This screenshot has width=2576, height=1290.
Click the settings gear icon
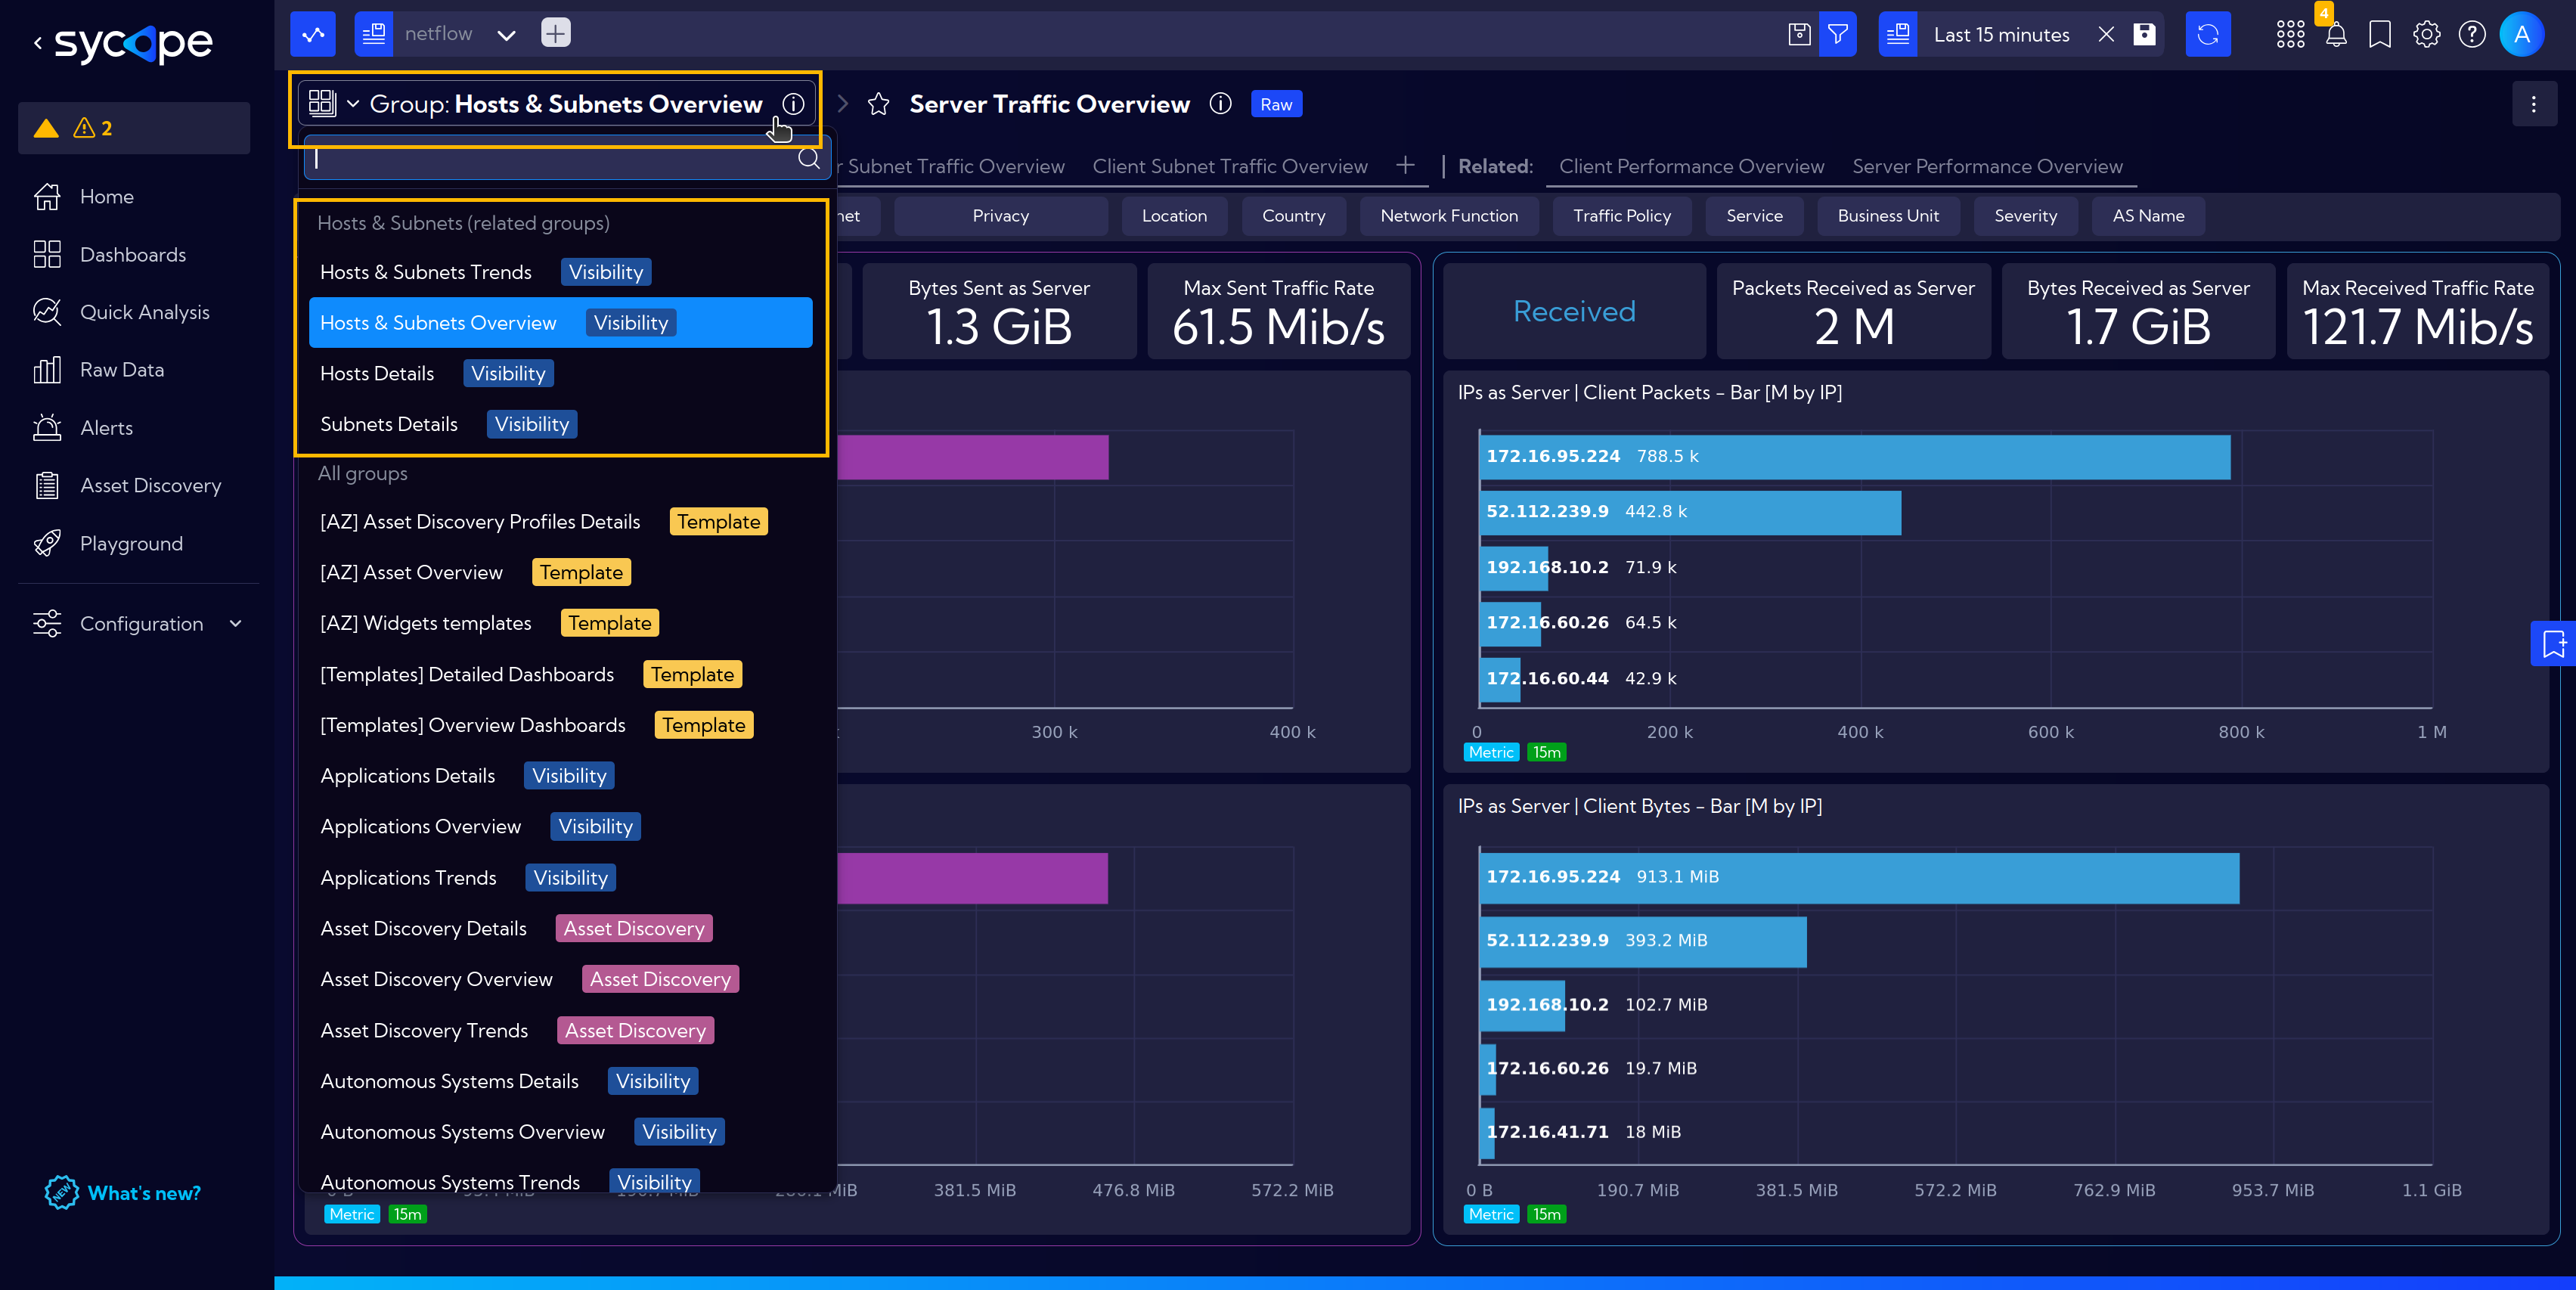pos(2426,33)
